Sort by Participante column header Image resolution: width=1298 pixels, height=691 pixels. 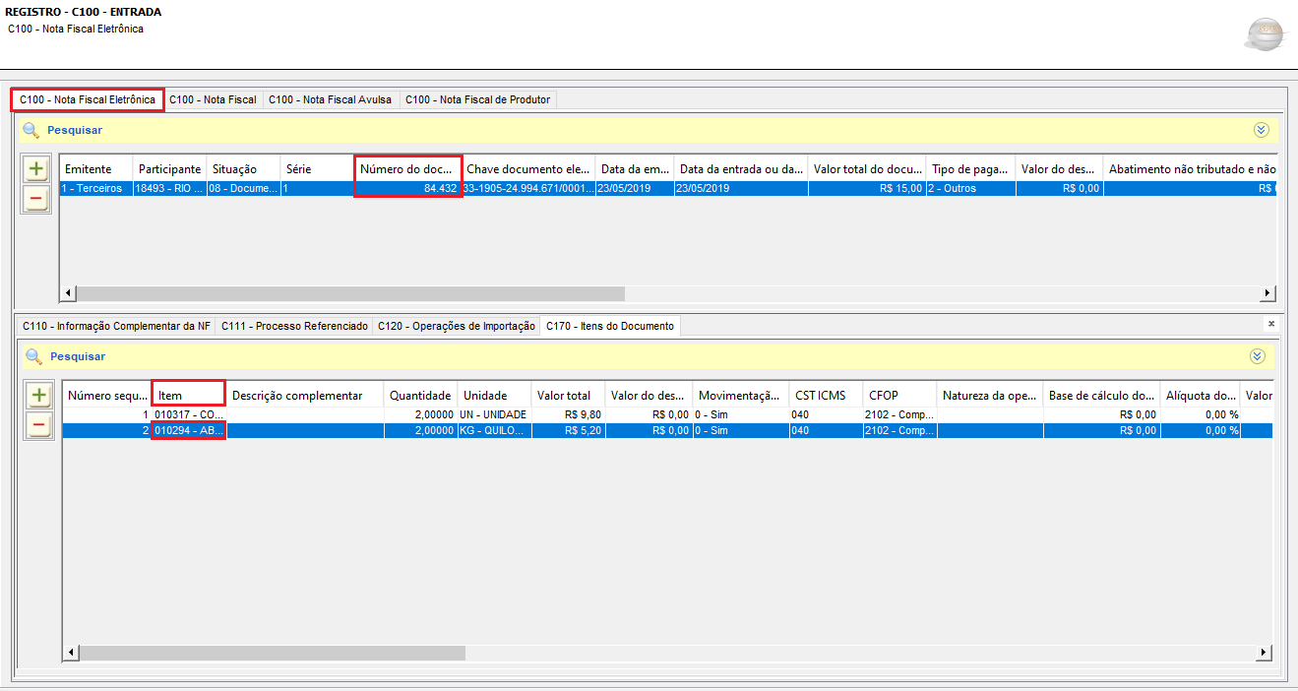pyautogui.click(x=169, y=169)
